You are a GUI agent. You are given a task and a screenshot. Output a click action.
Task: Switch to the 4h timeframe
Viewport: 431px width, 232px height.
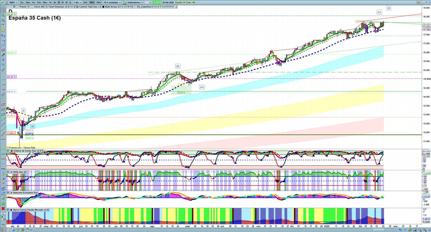click(55, 2)
